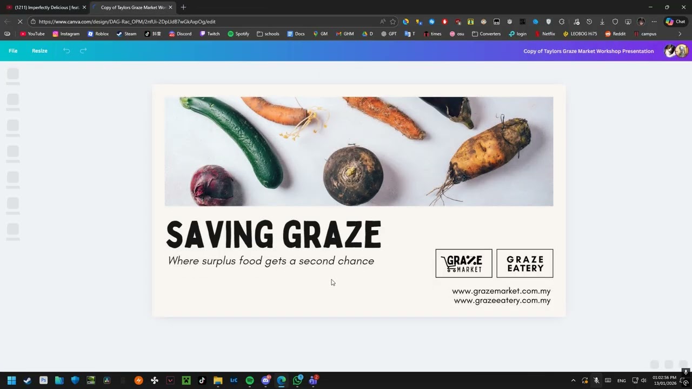Select the subtitle 'Where surplus food gets a second chance'

click(271, 261)
